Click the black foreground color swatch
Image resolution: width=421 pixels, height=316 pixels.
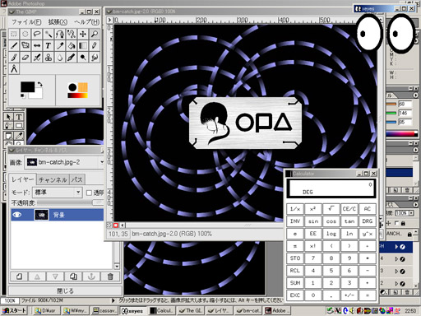pyautogui.click(x=27, y=87)
